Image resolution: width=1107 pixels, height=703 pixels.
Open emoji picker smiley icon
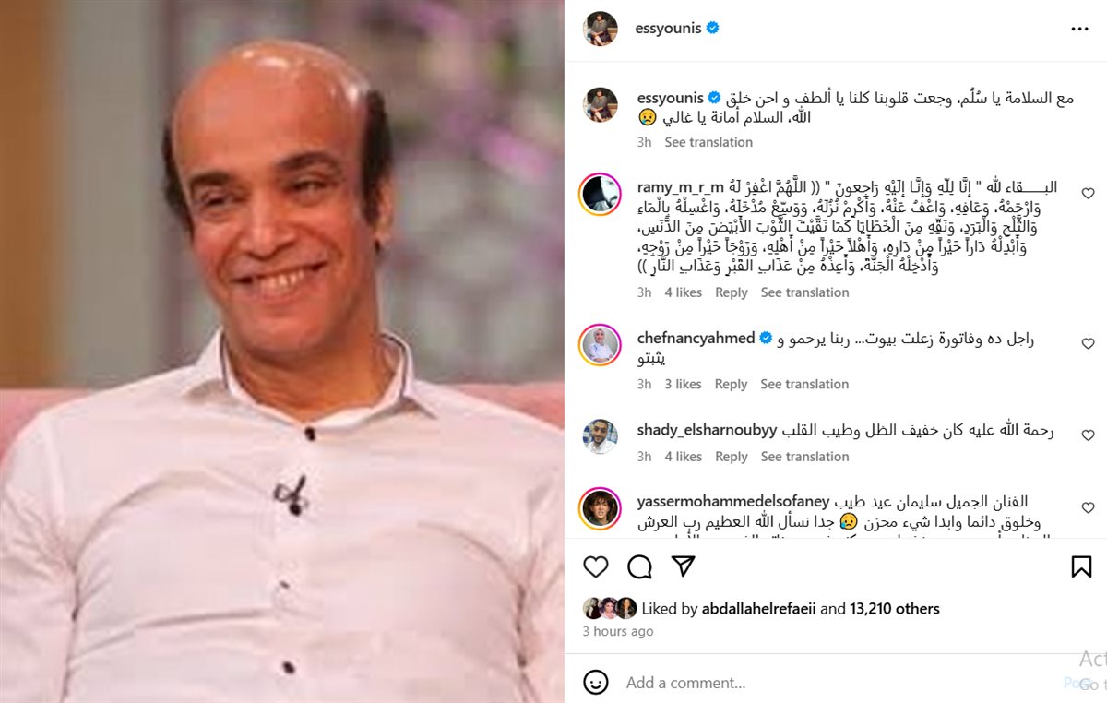pos(596,683)
